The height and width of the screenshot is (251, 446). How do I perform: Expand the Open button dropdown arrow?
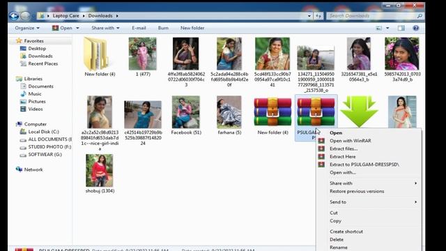pyautogui.click(x=77, y=28)
